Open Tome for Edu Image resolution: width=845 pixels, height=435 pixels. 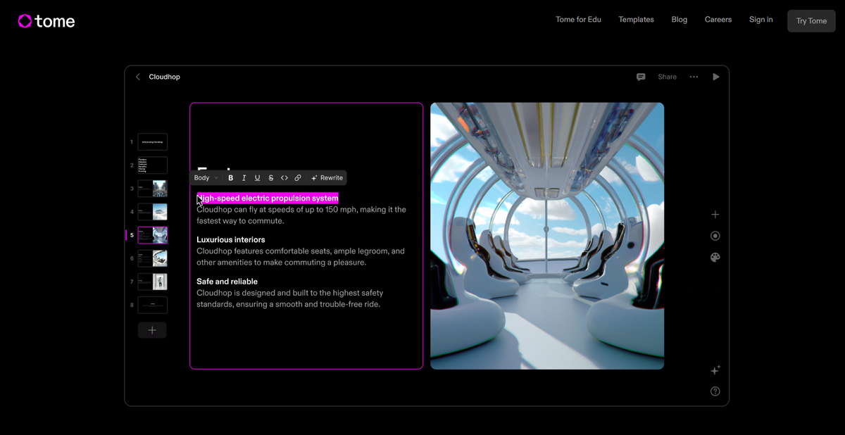[x=578, y=20]
